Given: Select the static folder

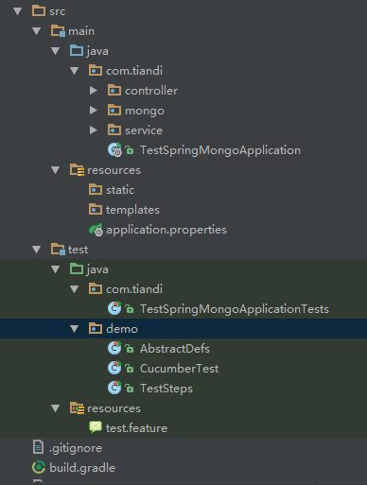Looking at the screenshot, I should [x=120, y=190].
